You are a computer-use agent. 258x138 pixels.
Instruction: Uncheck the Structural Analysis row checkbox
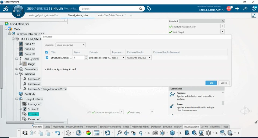[47, 58]
